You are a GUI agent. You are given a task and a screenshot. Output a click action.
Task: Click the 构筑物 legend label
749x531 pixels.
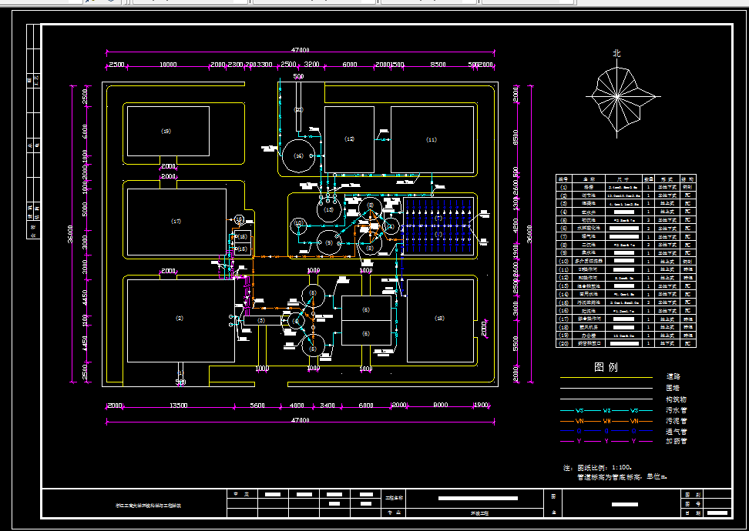[677, 399]
